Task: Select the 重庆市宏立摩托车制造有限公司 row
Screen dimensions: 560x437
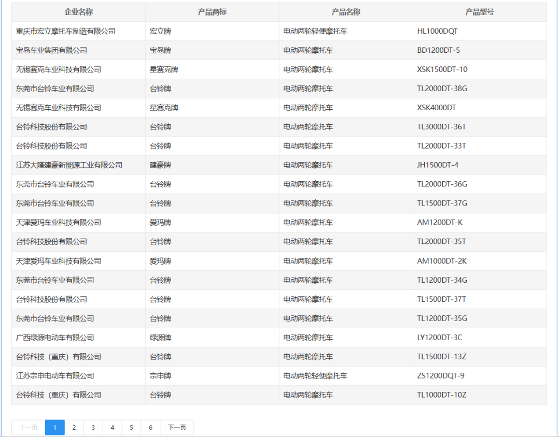Action: click(66, 31)
